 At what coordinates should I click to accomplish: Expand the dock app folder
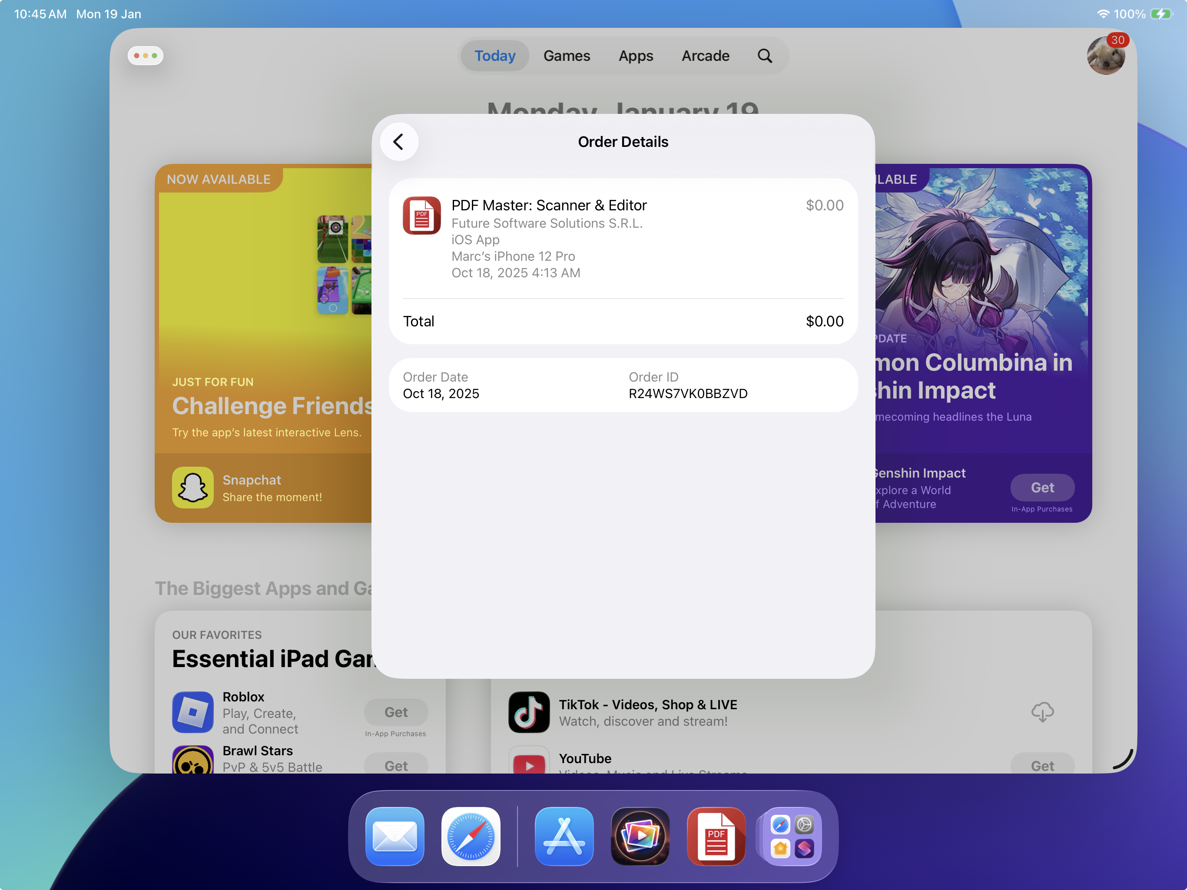click(792, 836)
